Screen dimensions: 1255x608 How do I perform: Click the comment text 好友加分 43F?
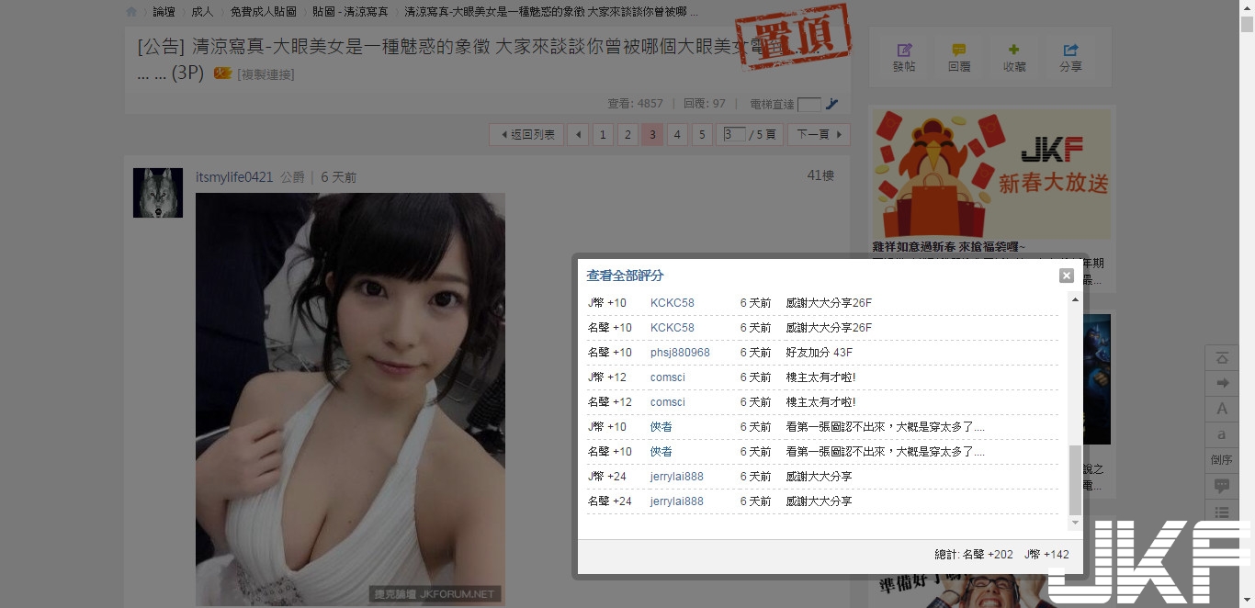(820, 353)
